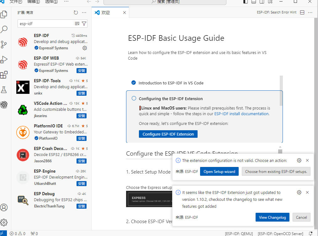
Task: Split the editor layout icon
Action: [x=302, y=12]
